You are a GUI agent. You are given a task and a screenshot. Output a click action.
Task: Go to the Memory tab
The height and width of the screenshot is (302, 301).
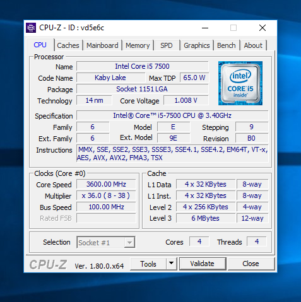point(138,45)
